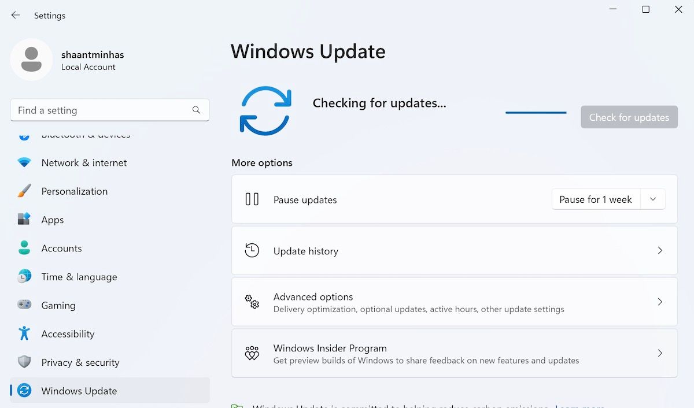The height and width of the screenshot is (408, 694).
Task: Click the search magnifier icon
Action: pyautogui.click(x=196, y=110)
